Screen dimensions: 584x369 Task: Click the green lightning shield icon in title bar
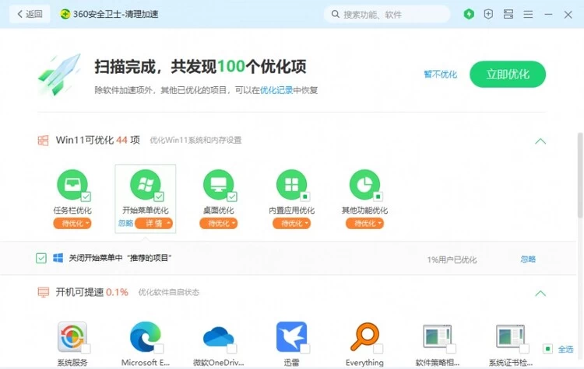[x=469, y=14]
